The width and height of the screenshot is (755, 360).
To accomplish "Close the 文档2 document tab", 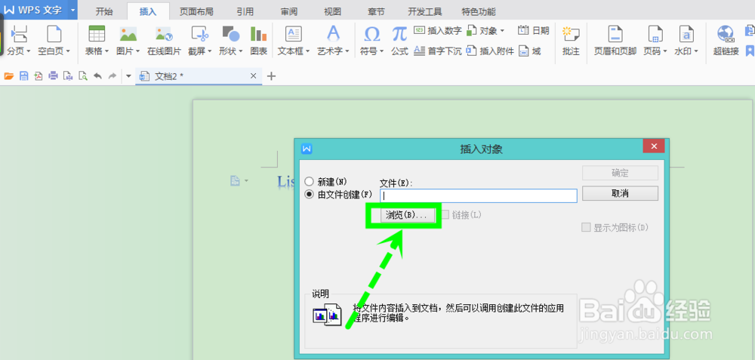I will pyautogui.click(x=254, y=75).
